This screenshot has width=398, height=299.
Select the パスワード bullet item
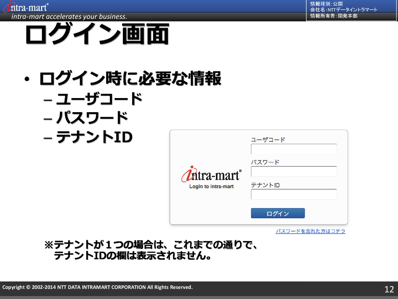tap(92, 118)
